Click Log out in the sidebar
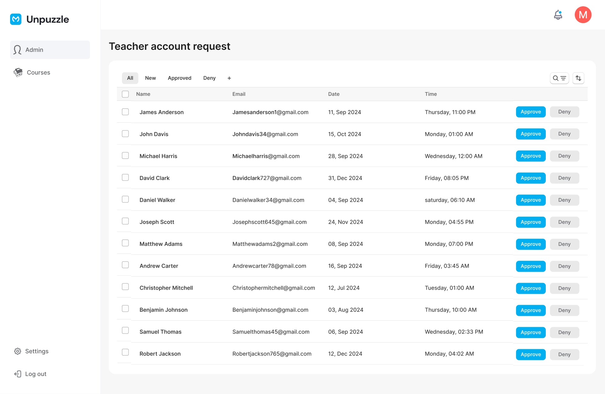The width and height of the screenshot is (605, 394). (36, 374)
